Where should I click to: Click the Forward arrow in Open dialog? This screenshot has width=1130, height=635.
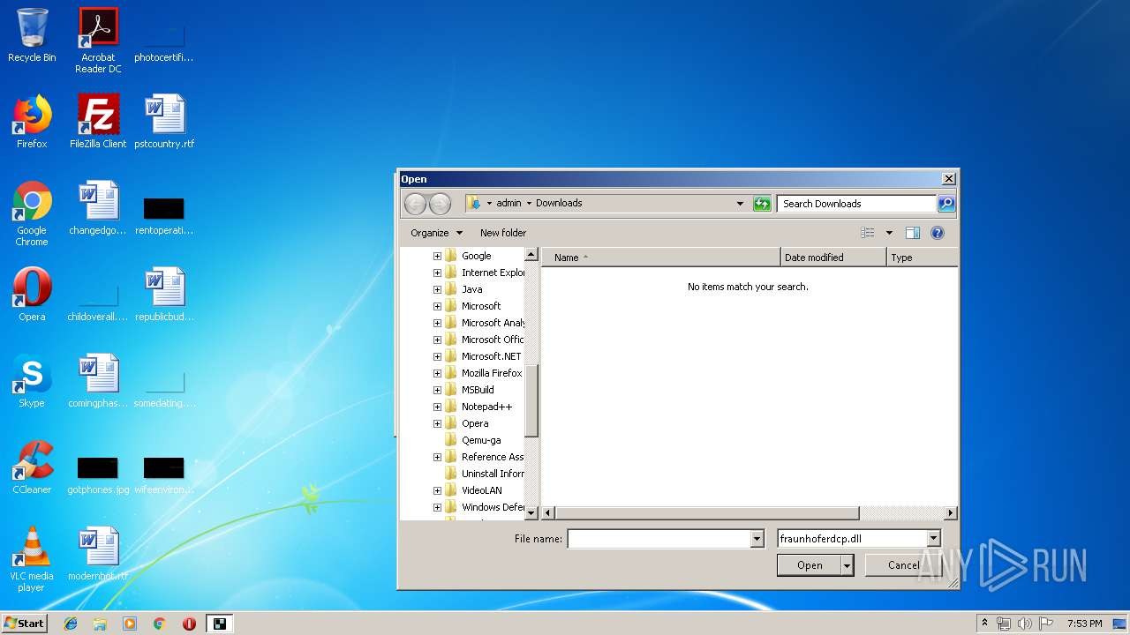pos(440,204)
